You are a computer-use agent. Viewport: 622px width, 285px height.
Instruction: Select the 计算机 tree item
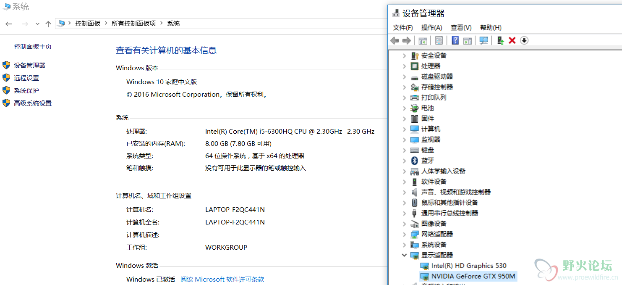[x=431, y=129]
